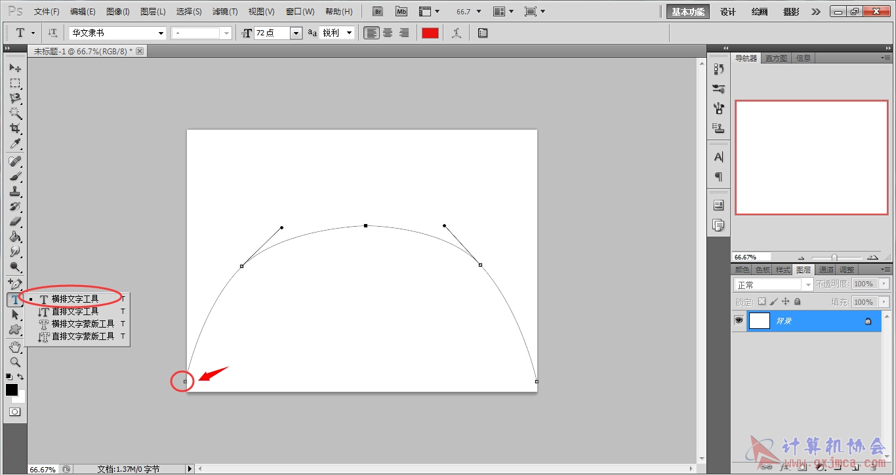
Task: Switch to the 通道 tab
Action: 826,270
